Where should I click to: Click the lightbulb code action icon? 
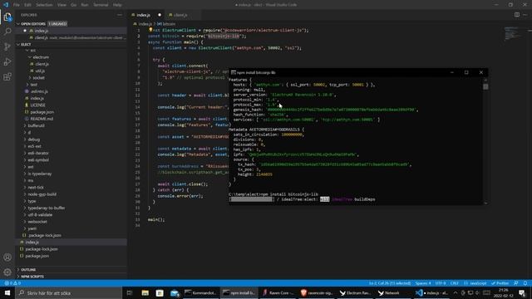tap(150, 30)
